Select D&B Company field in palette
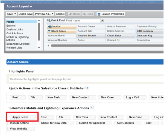Screen dimensions: 164x136 tap(150, 31)
